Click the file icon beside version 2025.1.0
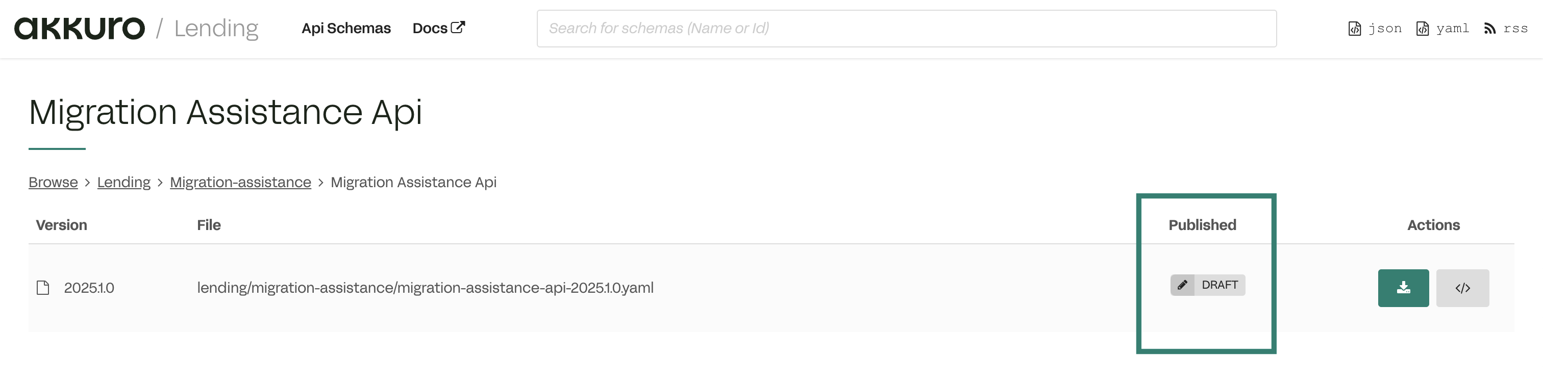Image resolution: width=1543 pixels, height=381 pixels. coord(43,288)
